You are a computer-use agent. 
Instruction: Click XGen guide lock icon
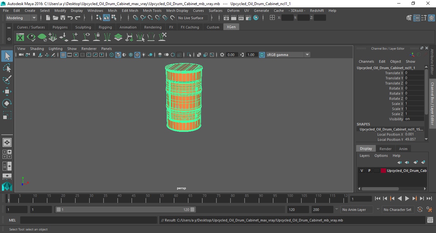coord(96,37)
